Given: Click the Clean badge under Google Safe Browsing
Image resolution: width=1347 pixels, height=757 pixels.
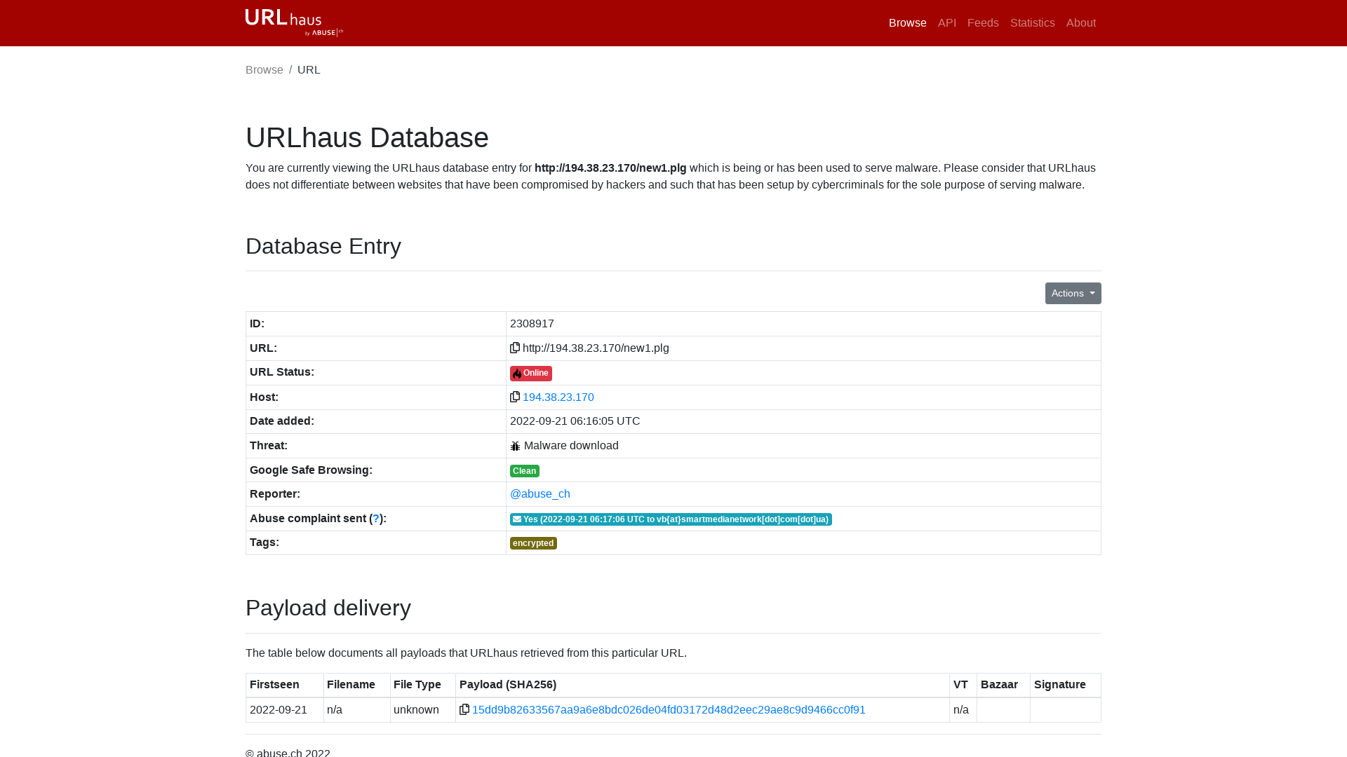Looking at the screenshot, I should click(x=524, y=470).
